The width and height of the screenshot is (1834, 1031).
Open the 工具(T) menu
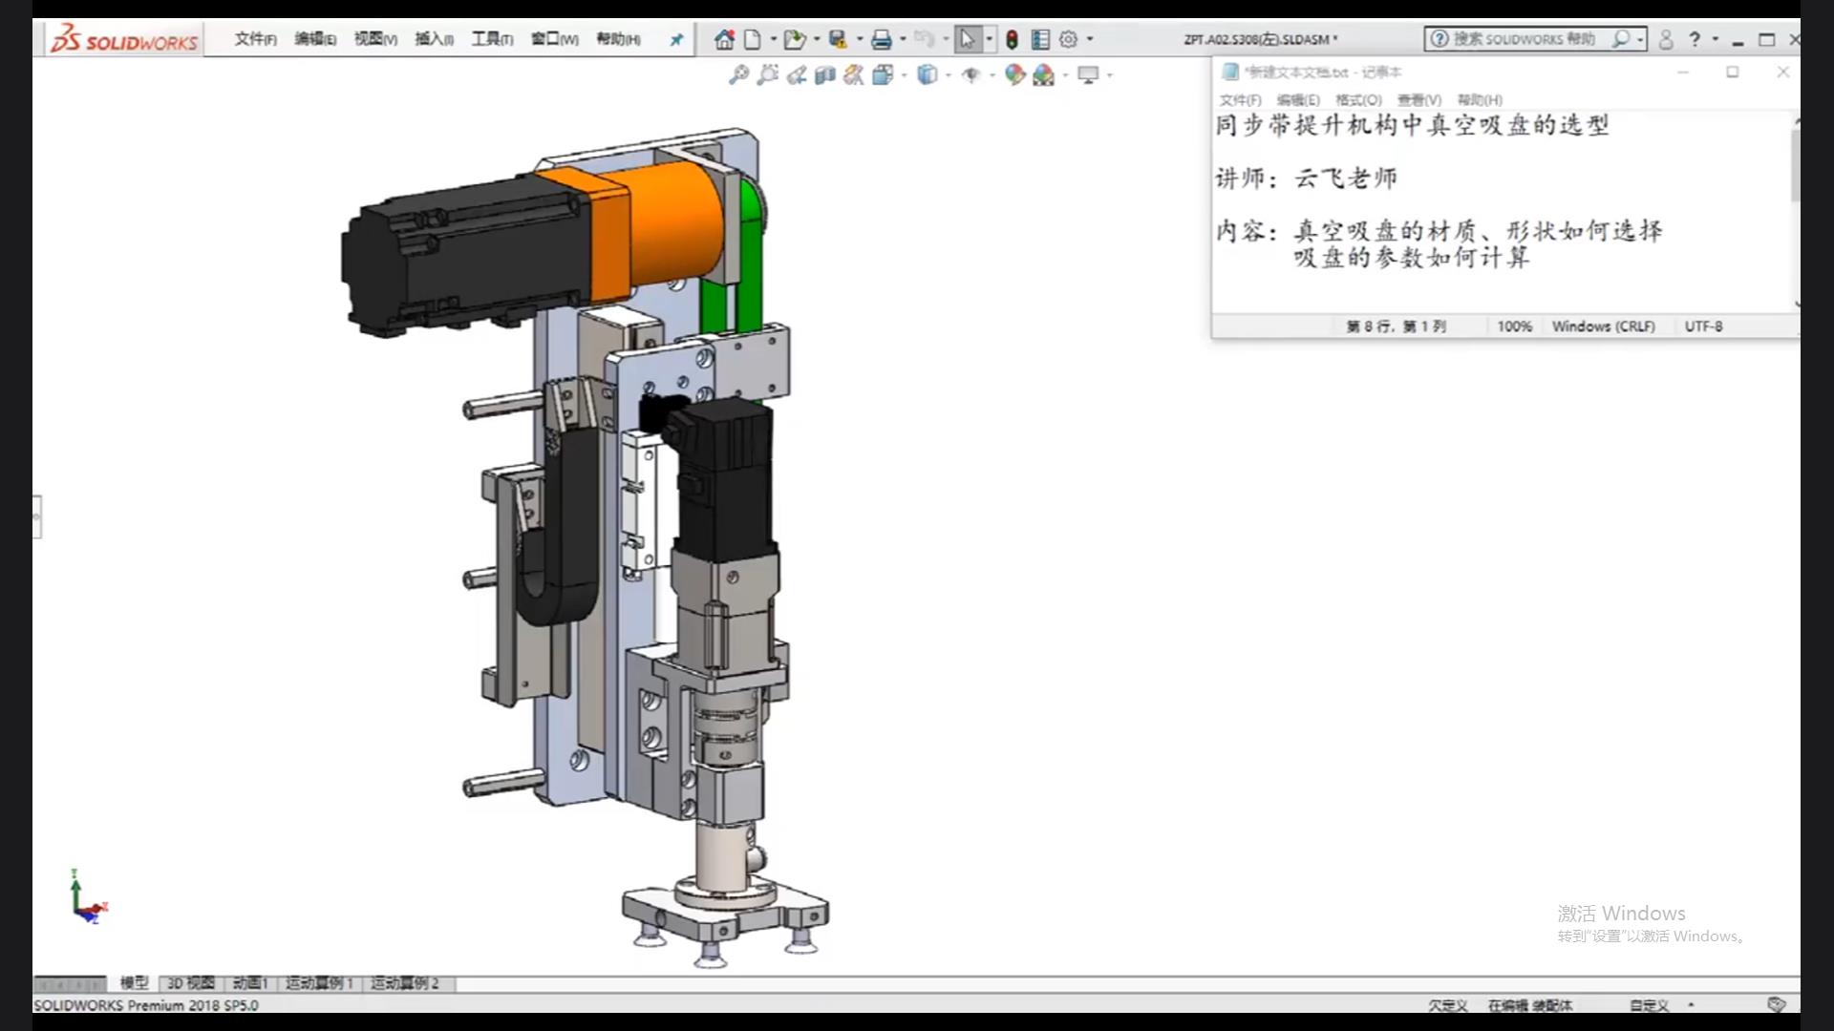point(492,39)
